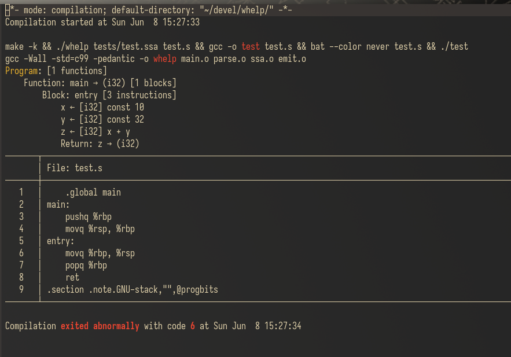Click the 'x ← [i32] const 10' line
The width and height of the screenshot is (511, 357).
[102, 107]
